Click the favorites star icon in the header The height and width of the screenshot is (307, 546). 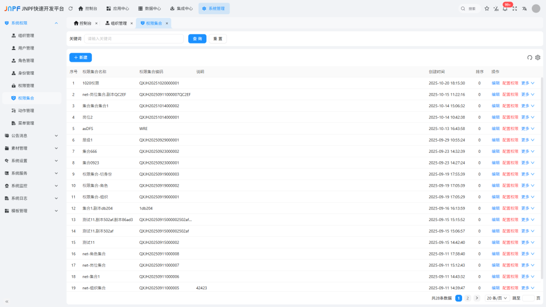tap(486, 8)
